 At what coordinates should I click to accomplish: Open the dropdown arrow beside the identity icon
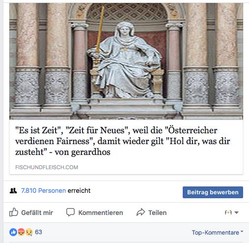click(236, 213)
